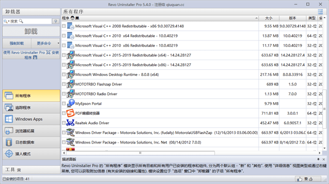This screenshot has height=184, width=329.
Task: Click install programs with Revo Uninstaller Pro
Action: (x=31, y=55)
